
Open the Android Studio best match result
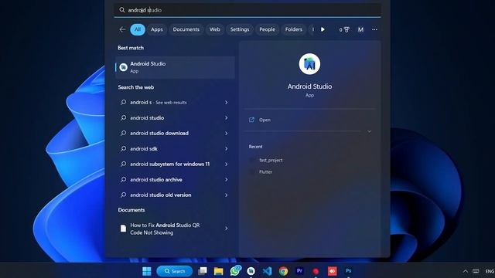pos(176,67)
